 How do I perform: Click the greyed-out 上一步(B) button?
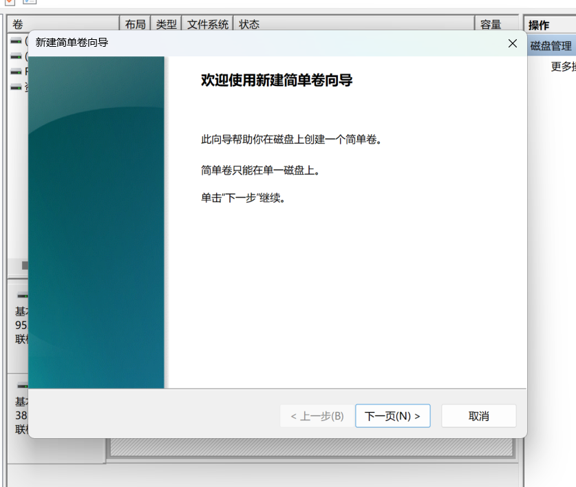point(317,416)
